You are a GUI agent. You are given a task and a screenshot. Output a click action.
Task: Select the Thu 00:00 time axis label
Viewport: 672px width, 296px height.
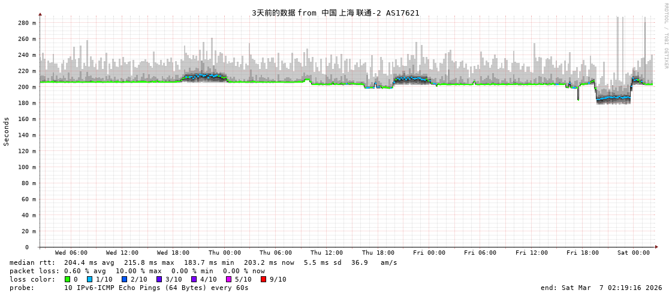224,253
